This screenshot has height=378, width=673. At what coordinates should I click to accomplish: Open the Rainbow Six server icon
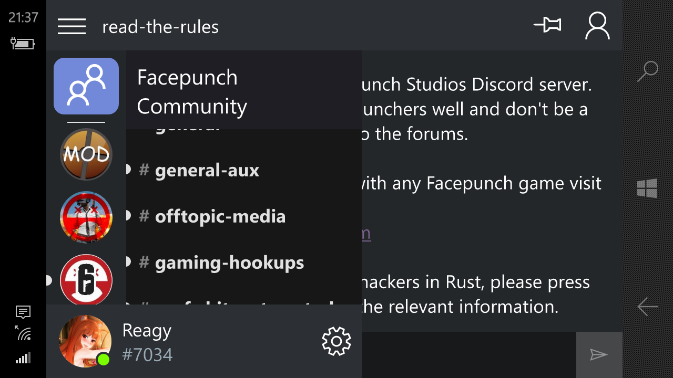click(x=86, y=280)
